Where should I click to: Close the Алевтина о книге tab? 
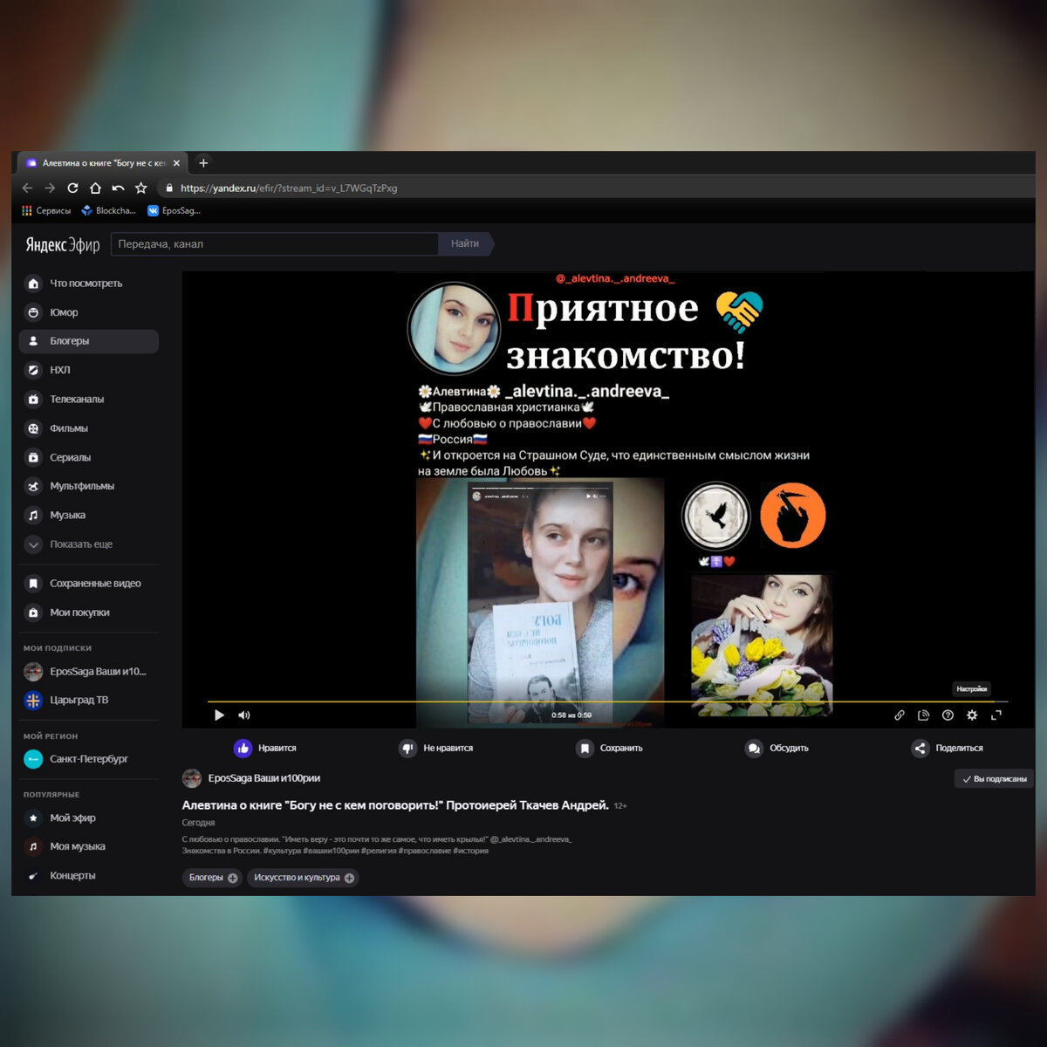[176, 163]
